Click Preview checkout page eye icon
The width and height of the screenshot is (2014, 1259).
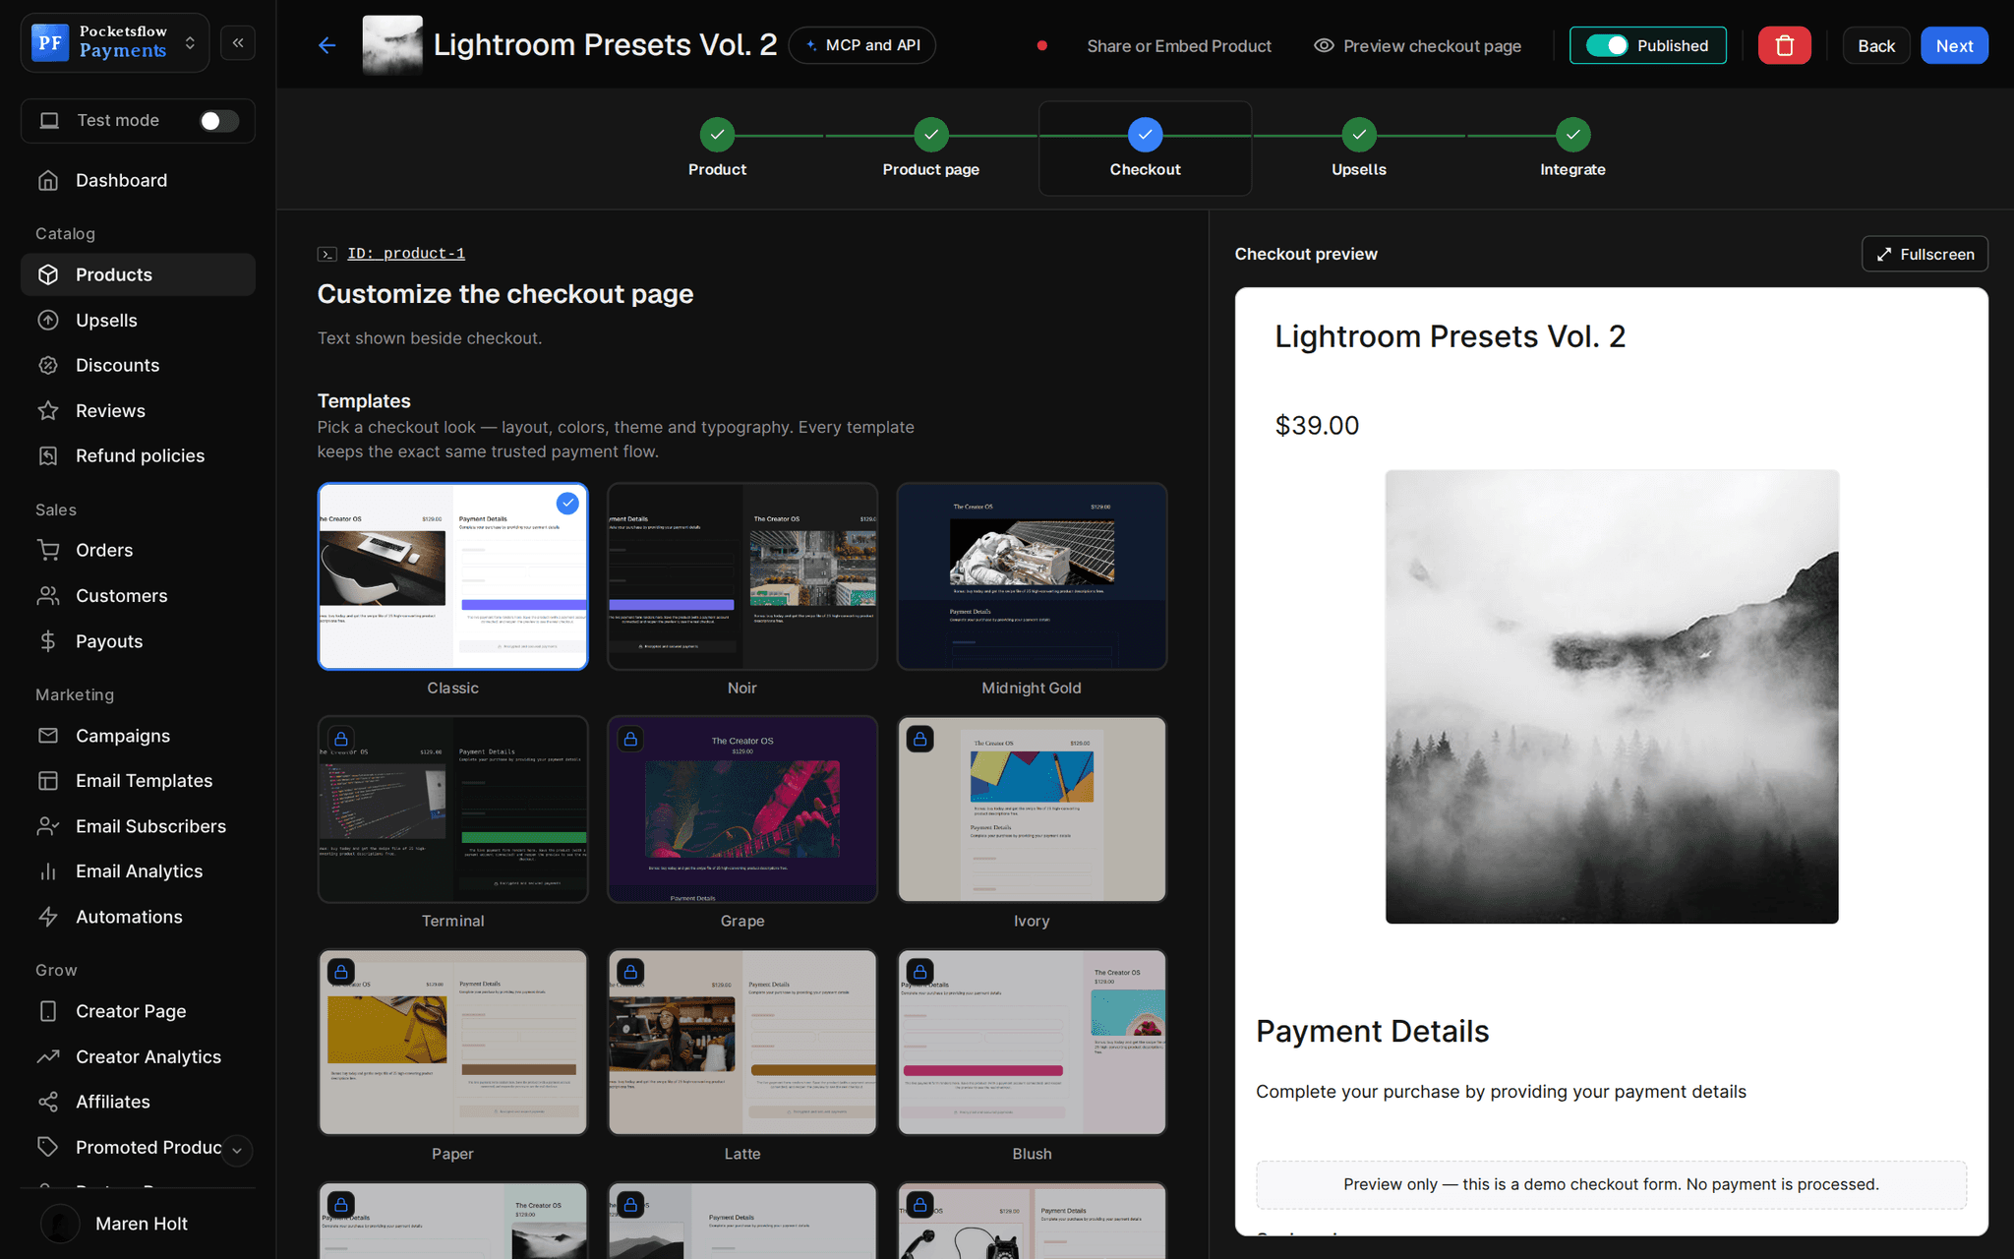(x=1324, y=45)
